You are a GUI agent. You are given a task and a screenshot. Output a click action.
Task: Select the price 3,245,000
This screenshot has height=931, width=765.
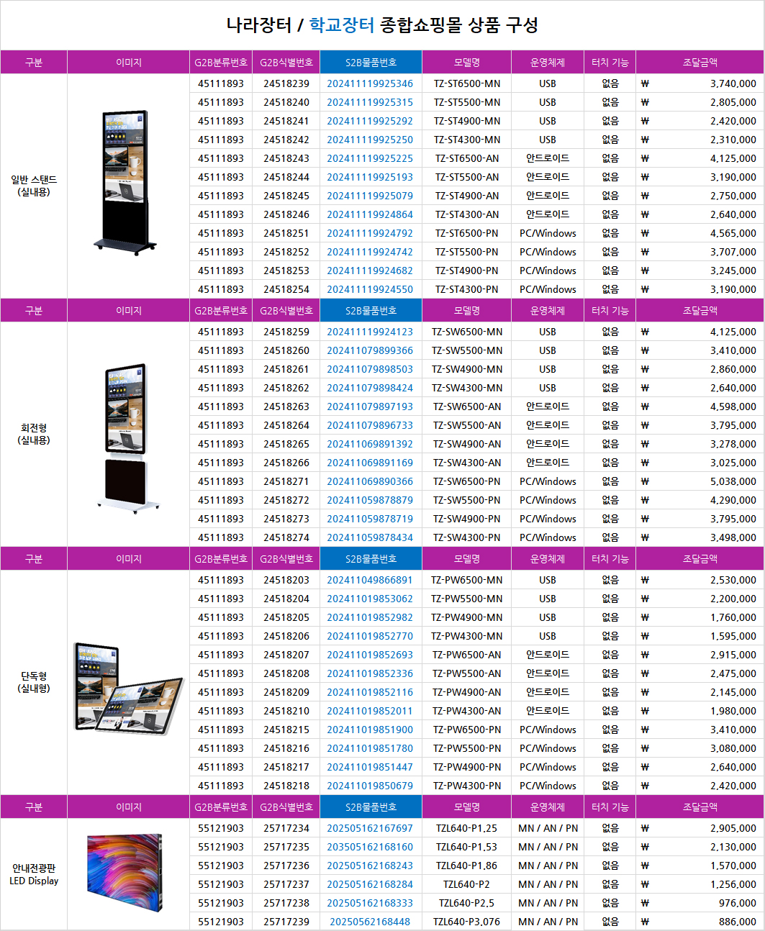coord(733,271)
